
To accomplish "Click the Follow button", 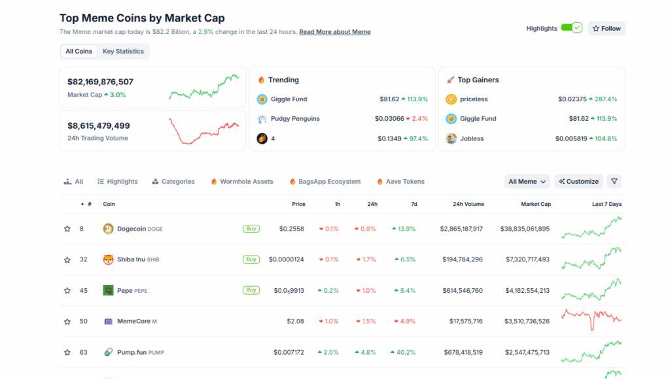I will click(606, 28).
